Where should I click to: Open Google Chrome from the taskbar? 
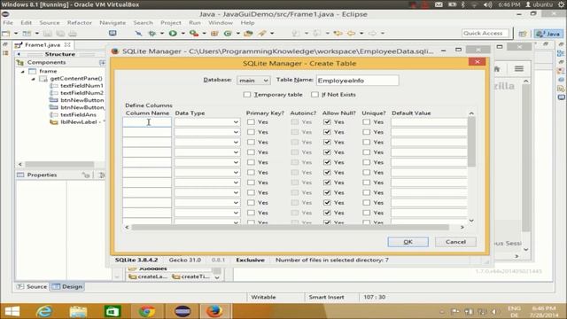tap(147, 311)
